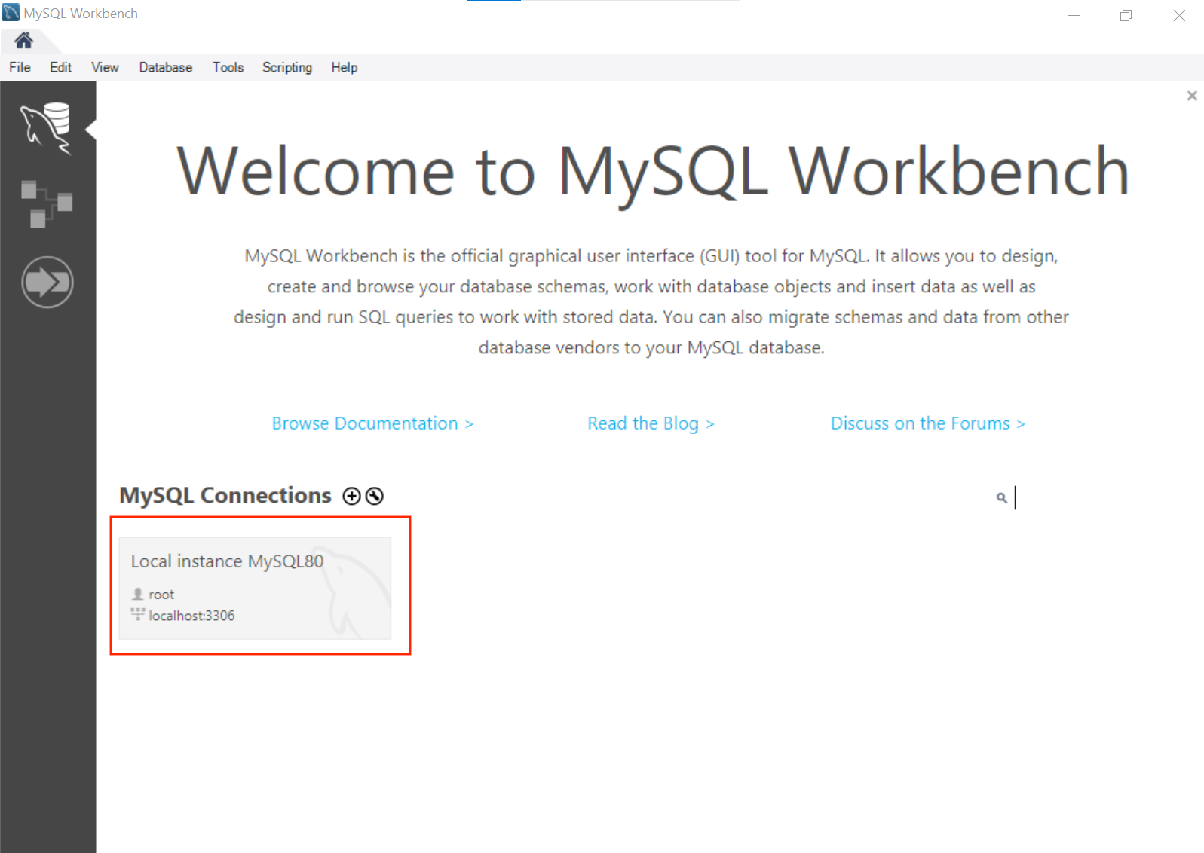Viewport: 1204px width, 853px height.
Task: Minimize the MySQL Workbench window
Action: (x=1074, y=15)
